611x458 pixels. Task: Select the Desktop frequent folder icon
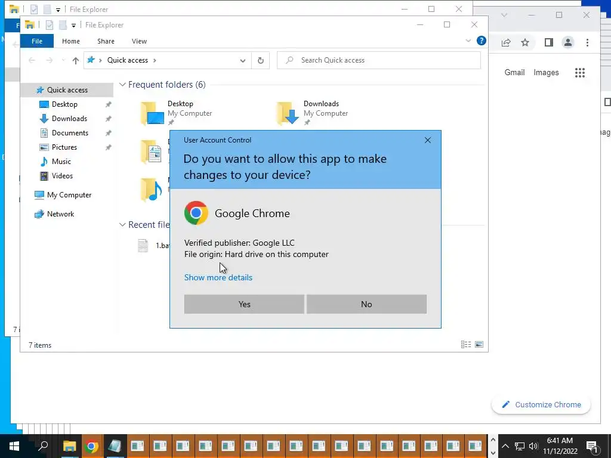[x=152, y=113]
